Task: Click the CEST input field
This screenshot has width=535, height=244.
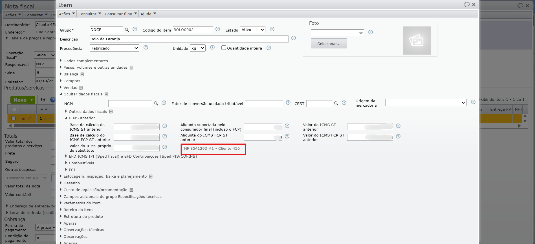Action: (x=319, y=104)
